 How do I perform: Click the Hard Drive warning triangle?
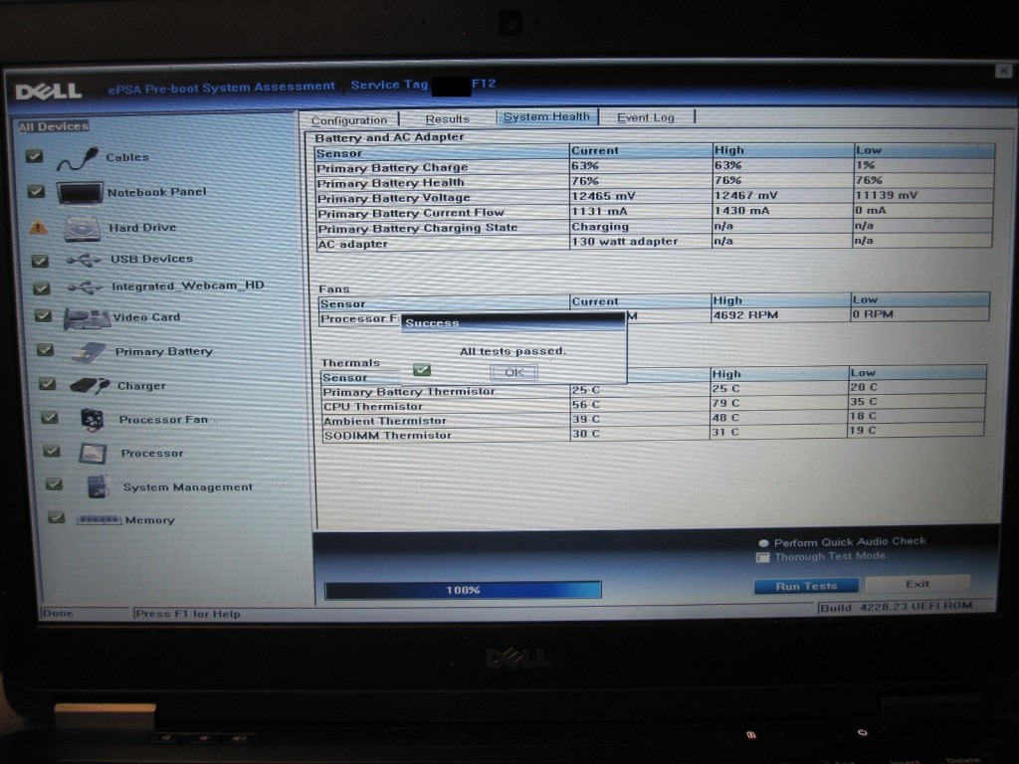(x=39, y=228)
